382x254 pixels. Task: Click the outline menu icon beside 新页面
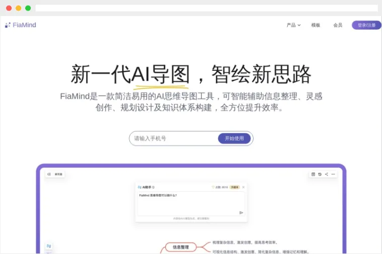pos(49,174)
